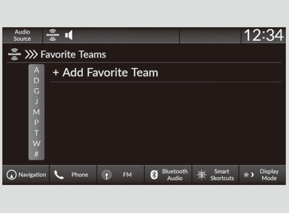Tap the Bluetooth Audio icon
289x213 pixels.
tap(154, 175)
